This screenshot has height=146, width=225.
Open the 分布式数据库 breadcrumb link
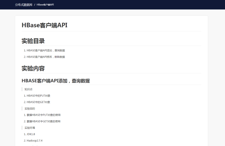click(x=24, y=5)
